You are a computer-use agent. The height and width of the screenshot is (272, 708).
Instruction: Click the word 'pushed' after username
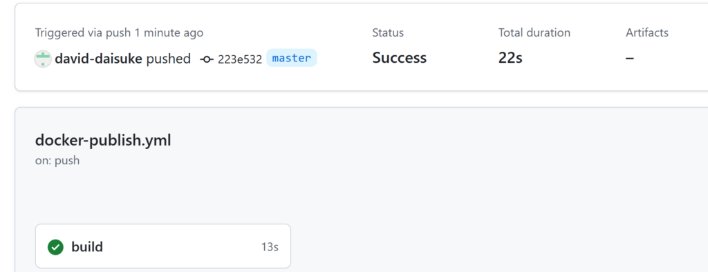tap(169, 59)
